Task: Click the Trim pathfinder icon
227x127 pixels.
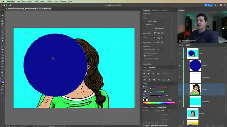Action: 149,80
